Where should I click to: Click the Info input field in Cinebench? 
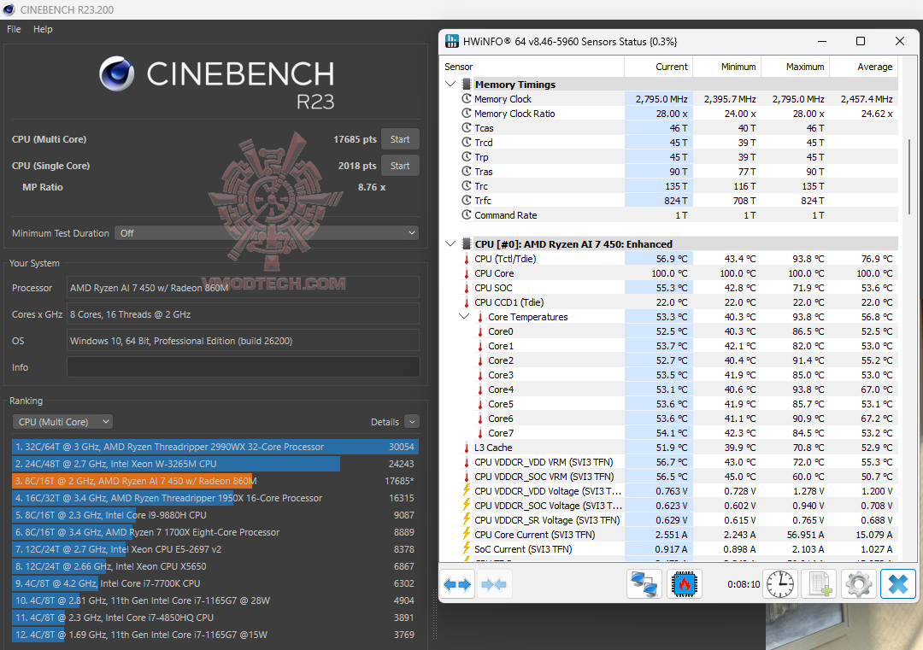click(x=243, y=367)
